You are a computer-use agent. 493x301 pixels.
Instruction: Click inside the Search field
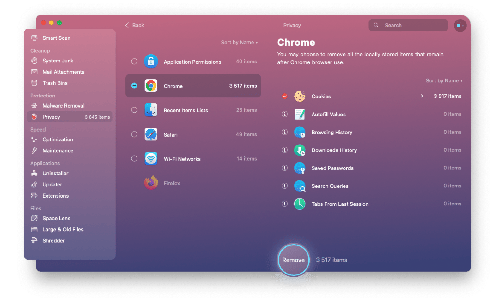coord(408,25)
